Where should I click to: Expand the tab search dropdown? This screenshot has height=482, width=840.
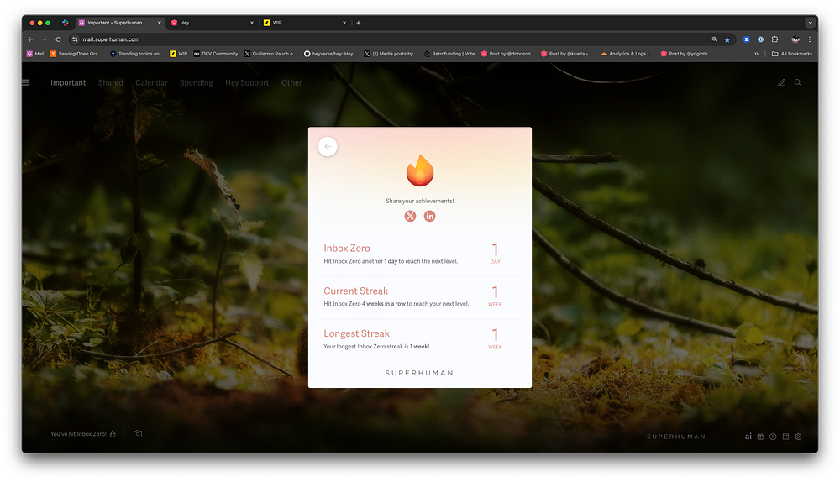coord(810,23)
